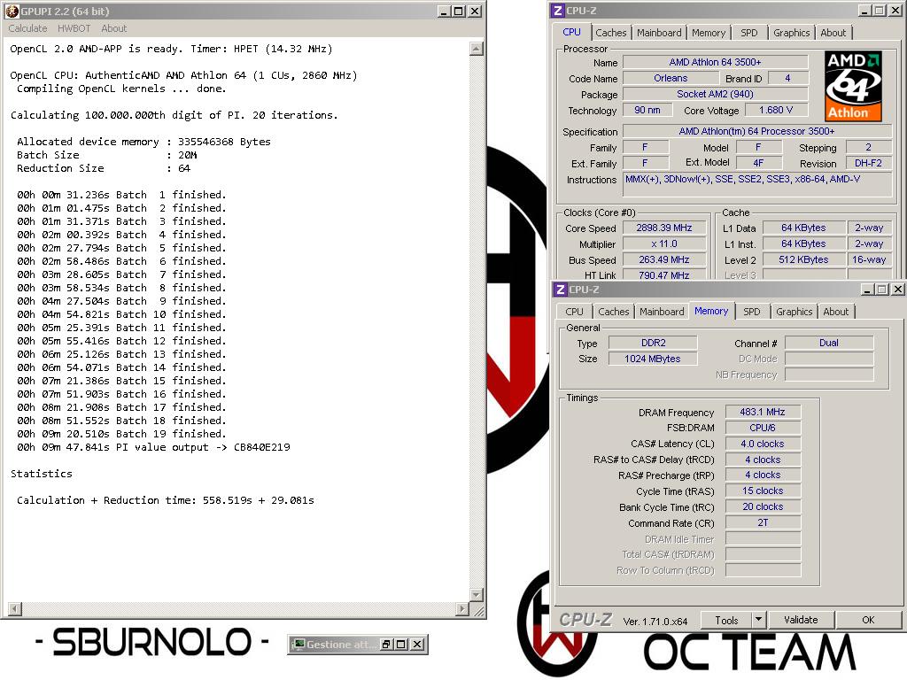907x680 pixels.
Task: Close the GPUPI window
Action: 475,11
